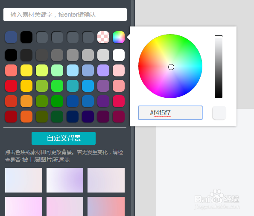Choose the pure red swatch

[x=11, y=86]
